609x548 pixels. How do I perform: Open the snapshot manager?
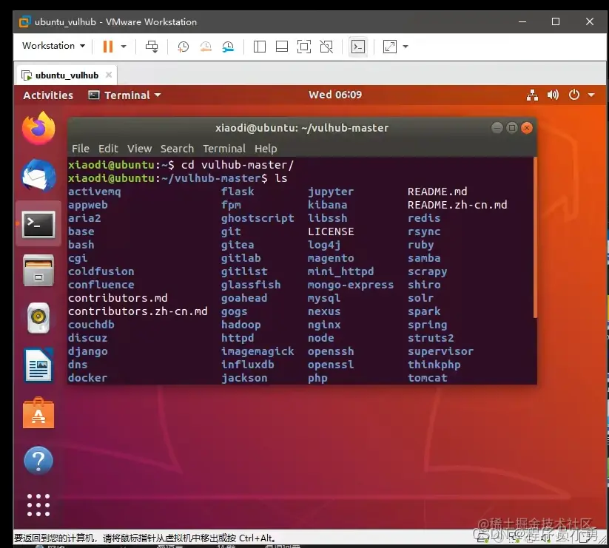coord(228,47)
